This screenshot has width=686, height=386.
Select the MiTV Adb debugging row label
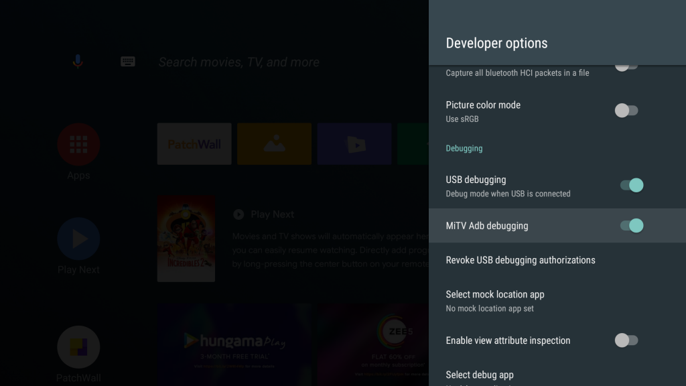click(487, 226)
